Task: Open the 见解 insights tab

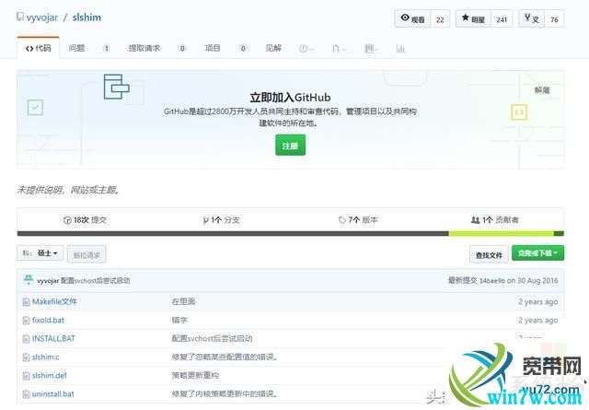Action: tap(273, 48)
